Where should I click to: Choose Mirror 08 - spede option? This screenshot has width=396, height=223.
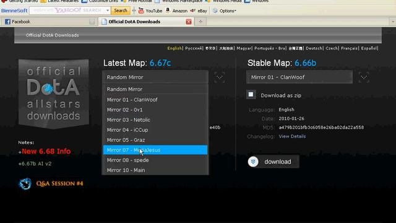click(x=155, y=160)
